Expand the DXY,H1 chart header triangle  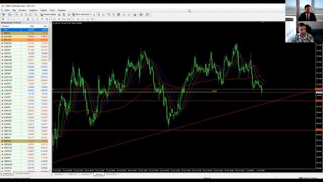pos(53,23)
